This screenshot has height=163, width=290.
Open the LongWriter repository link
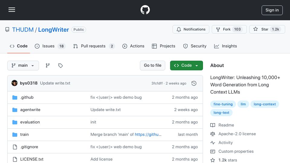[x=53, y=30]
